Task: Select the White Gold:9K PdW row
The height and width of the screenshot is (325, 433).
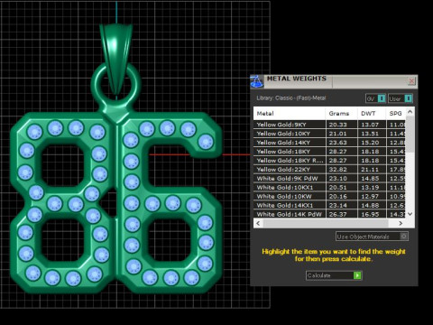Action: tap(330, 179)
